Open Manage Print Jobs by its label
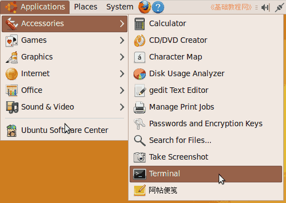286x203 pixels. [181, 107]
